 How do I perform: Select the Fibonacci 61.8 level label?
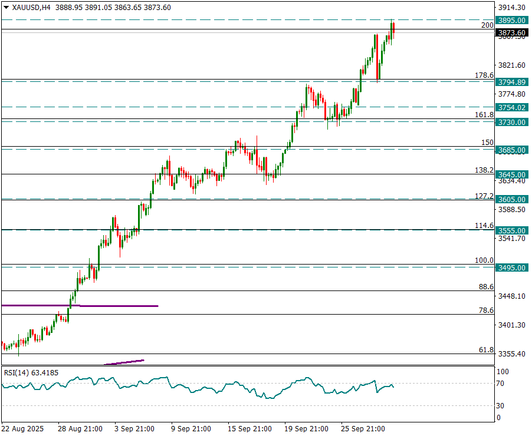(x=485, y=349)
